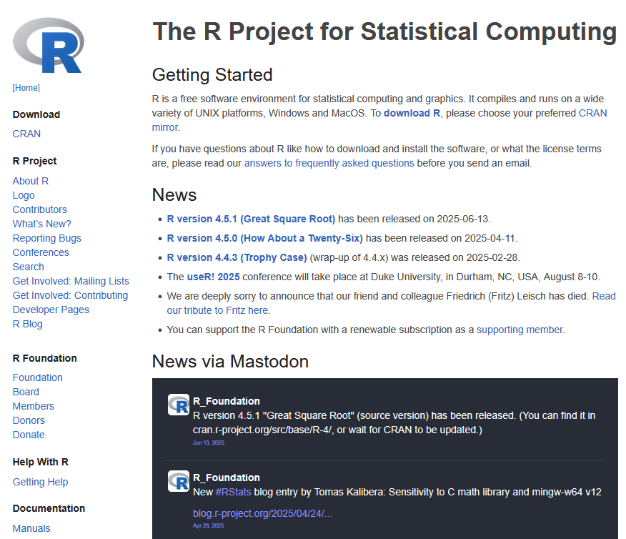Click Jun 13, 2025 post timestamp
The height and width of the screenshot is (539, 626).
(208, 442)
